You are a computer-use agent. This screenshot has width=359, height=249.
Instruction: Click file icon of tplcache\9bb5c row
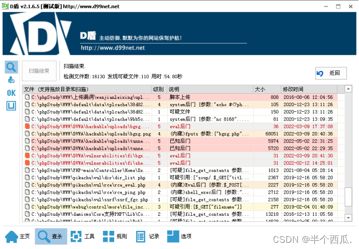[27, 119]
